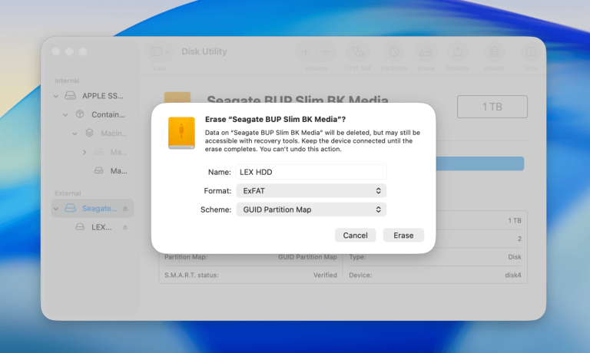This screenshot has height=353, width=590.
Task: Click the Macin... layered volumes icon
Action: pyautogui.click(x=89, y=133)
